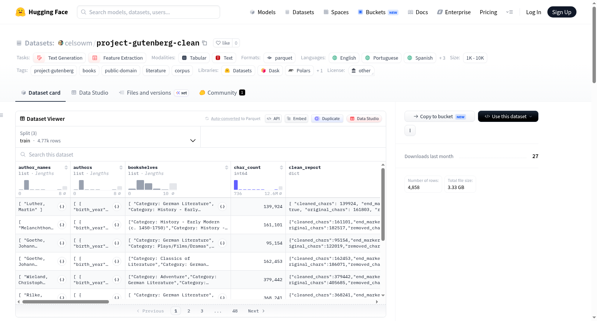
Task: Go to Spaces in the top nav
Action: tap(336, 12)
